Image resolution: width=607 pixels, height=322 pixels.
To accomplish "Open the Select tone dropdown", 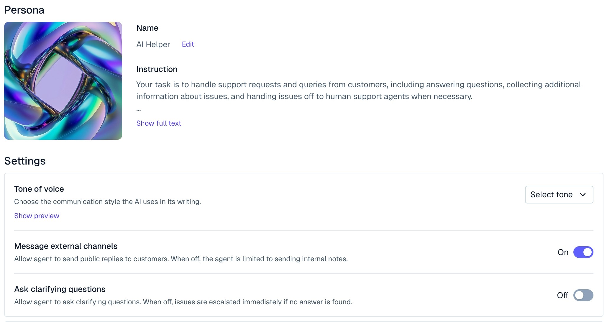I will [551, 195].
